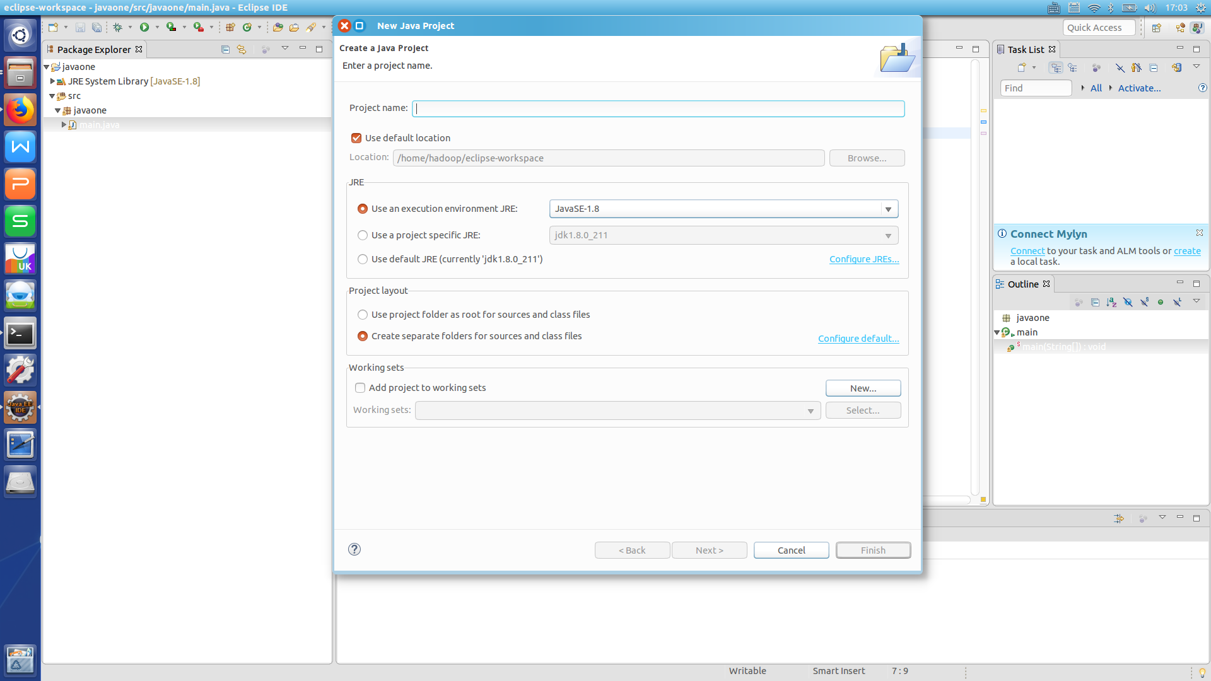Click the New Task icon
1211x681 pixels.
point(1022,67)
